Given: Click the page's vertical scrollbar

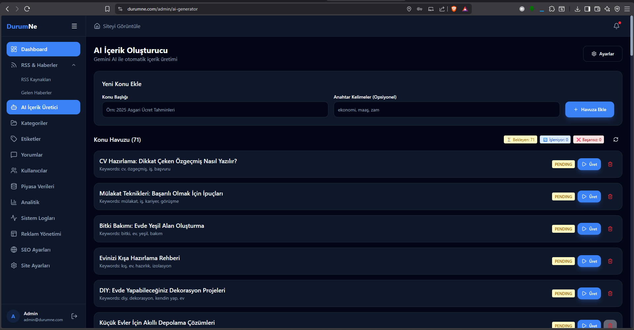Looking at the screenshot, I should tap(632, 36).
